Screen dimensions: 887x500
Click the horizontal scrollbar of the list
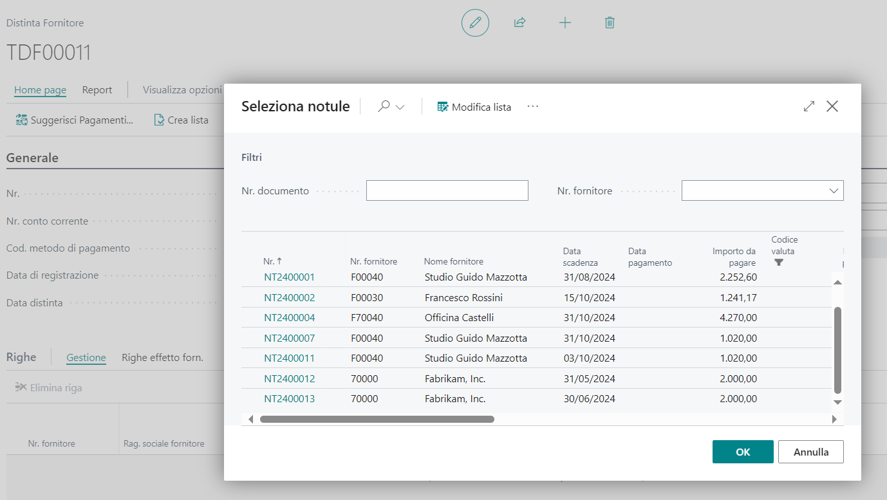coord(377,419)
